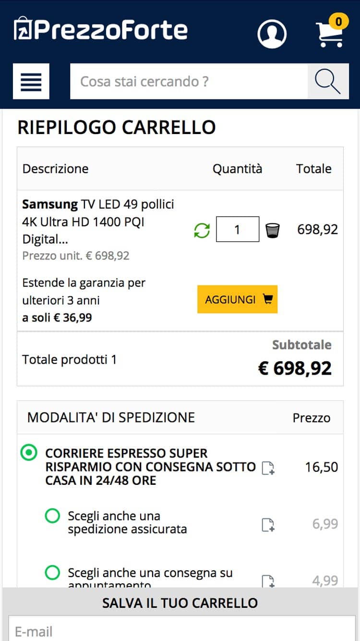Open the user account profile icon

pyautogui.click(x=272, y=34)
